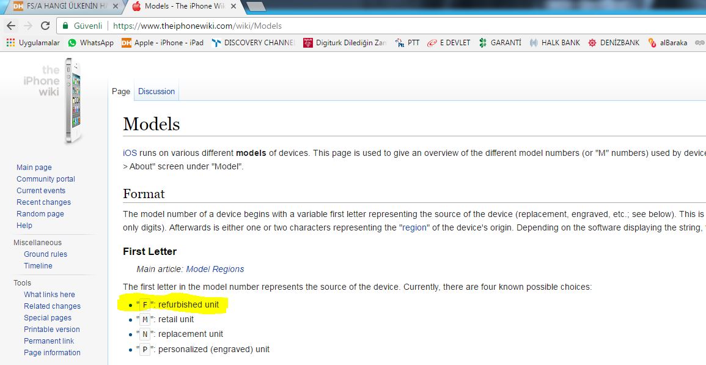Open the PTT bookmark
Viewport: 706px width, 365px height.
pyautogui.click(x=408, y=43)
